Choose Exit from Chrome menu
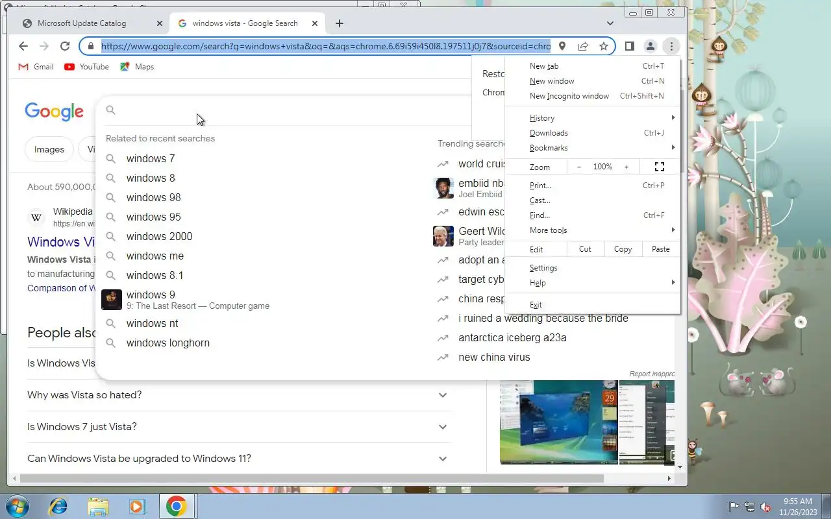 point(593,305)
